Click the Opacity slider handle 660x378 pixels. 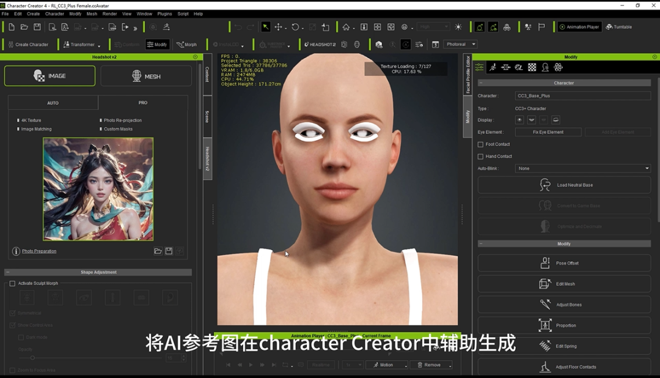[32, 358]
